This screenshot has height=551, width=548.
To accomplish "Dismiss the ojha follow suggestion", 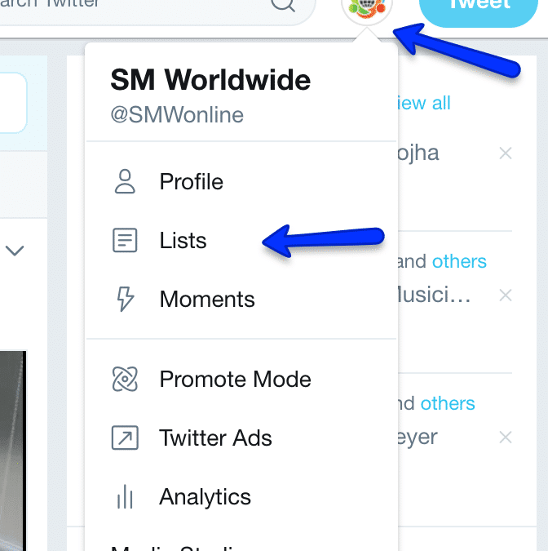I will pos(505,153).
